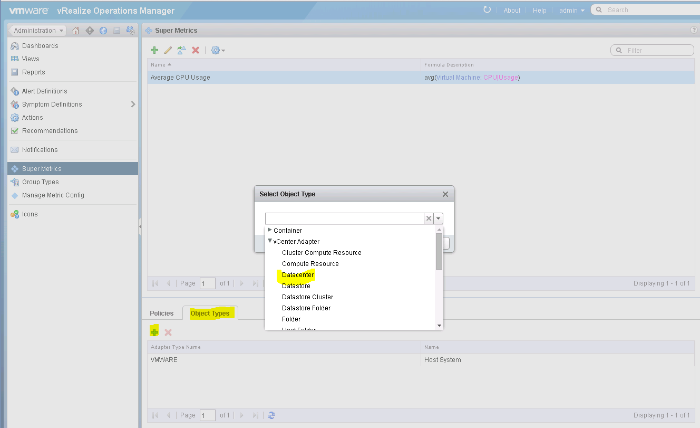This screenshot has width=700, height=428.
Task: Open Actions in the left menu
Action: click(33, 118)
